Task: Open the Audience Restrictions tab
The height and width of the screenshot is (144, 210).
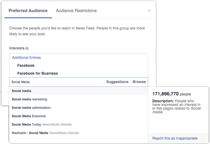Action: 76,11
